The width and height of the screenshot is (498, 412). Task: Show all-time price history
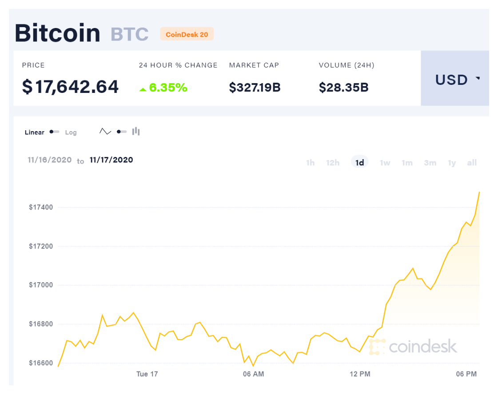472,163
